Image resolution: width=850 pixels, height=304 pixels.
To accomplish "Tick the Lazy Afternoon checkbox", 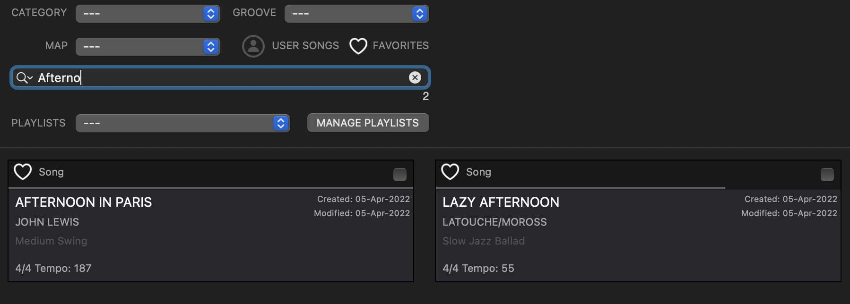I will pyautogui.click(x=827, y=175).
